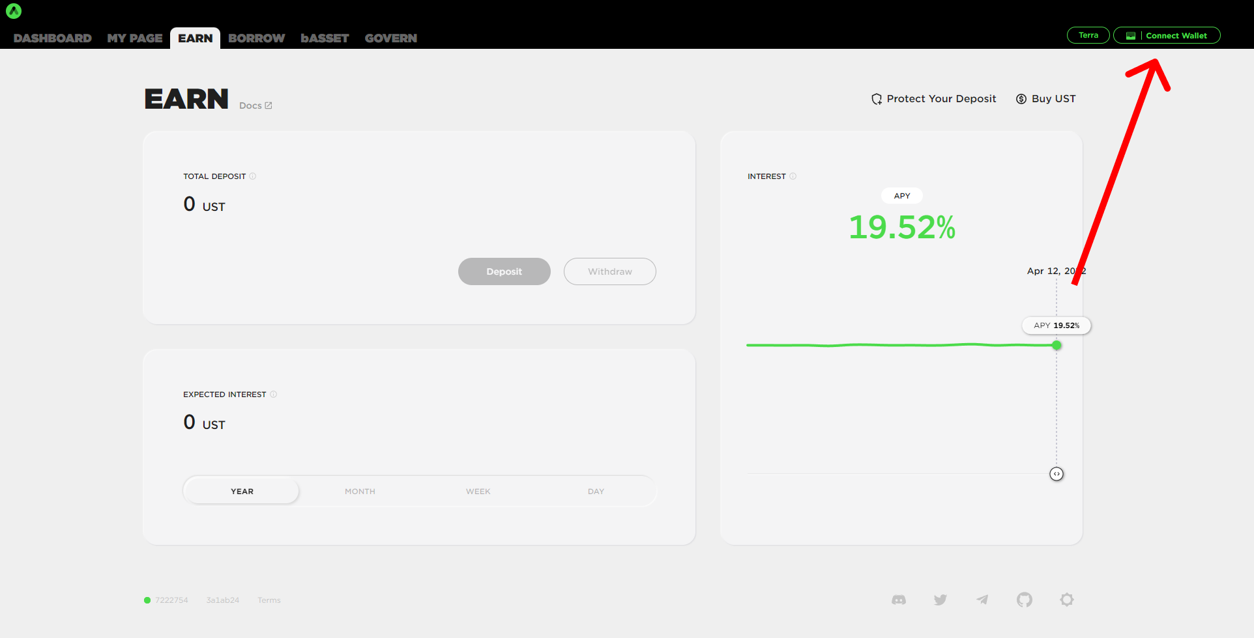Select the DAY interest period
The width and height of the screenshot is (1254, 638).
coord(596,492)
